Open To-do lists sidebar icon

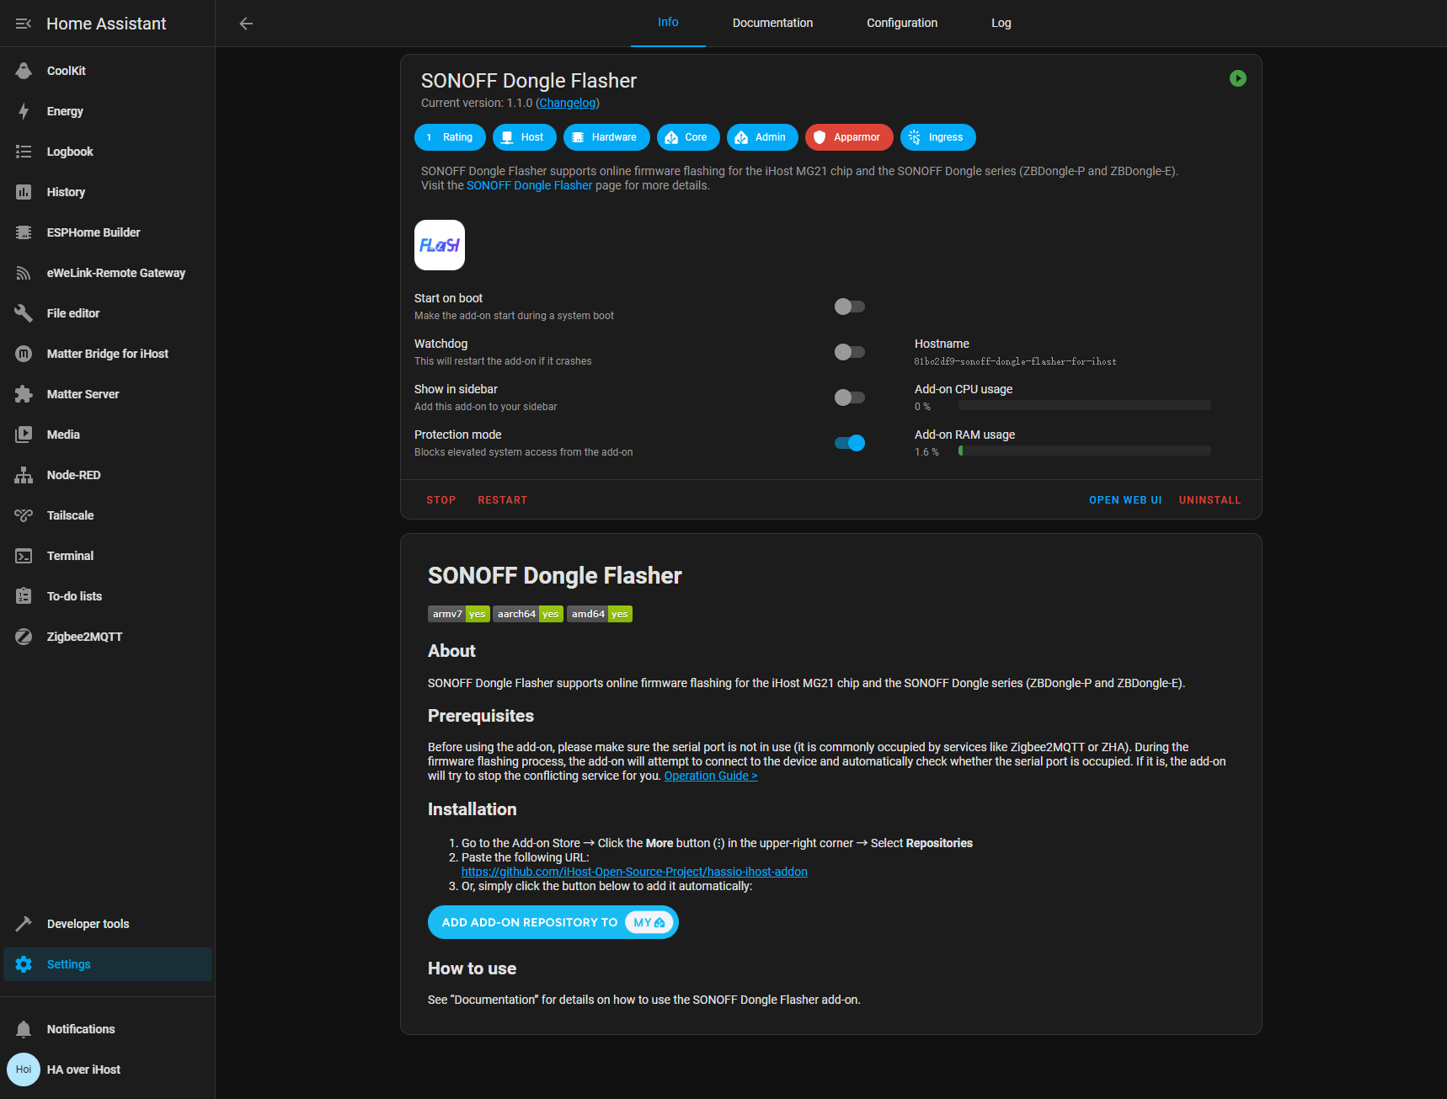24,596
